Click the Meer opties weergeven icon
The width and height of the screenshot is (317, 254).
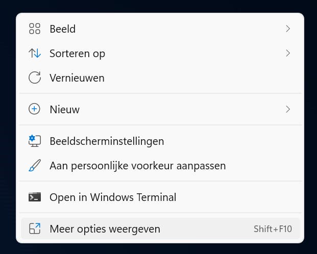(35, 229)
